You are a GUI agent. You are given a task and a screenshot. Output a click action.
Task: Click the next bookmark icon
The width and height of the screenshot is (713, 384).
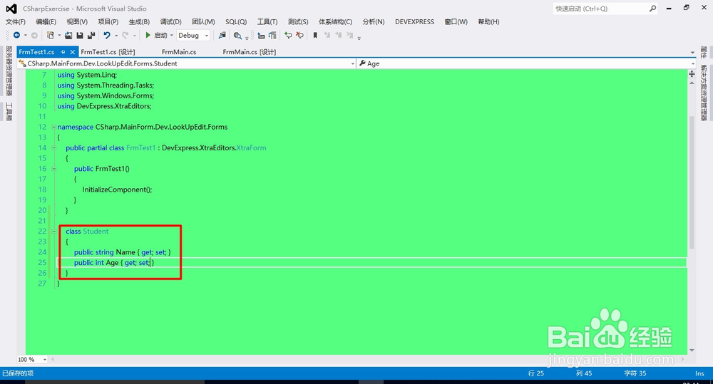click(x=338, y=35)
